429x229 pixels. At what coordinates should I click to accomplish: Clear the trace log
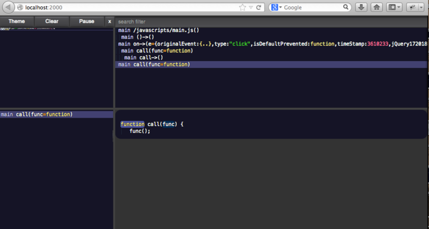click(x=51, y=21)
